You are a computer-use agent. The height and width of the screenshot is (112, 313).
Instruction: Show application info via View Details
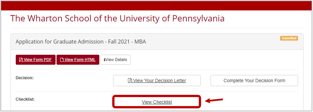[x=116, y=60]
